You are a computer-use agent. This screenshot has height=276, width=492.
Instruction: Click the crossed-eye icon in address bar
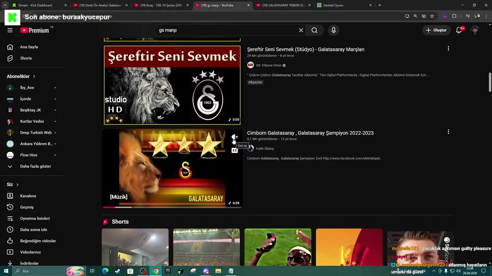pyautogui.click(x=424, y=16)
